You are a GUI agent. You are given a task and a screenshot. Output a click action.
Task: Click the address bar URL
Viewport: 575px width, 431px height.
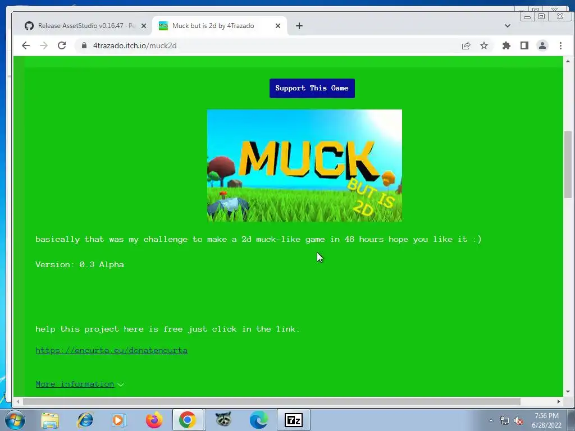pyautogui.click(x=135, y=45)
